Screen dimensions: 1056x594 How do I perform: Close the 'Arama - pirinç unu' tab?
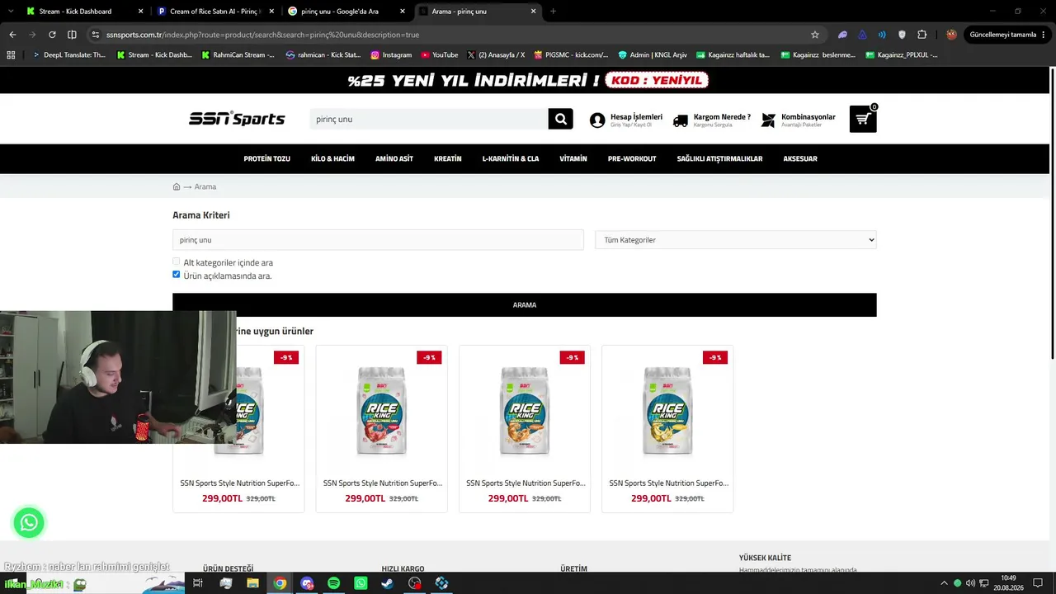click(534, 12)
